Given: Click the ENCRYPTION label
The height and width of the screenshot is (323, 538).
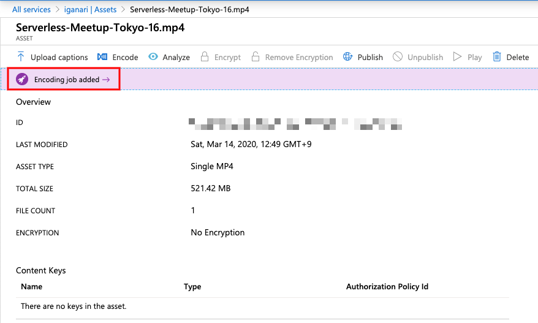Looking at the screenshot, I should [37, 233].
